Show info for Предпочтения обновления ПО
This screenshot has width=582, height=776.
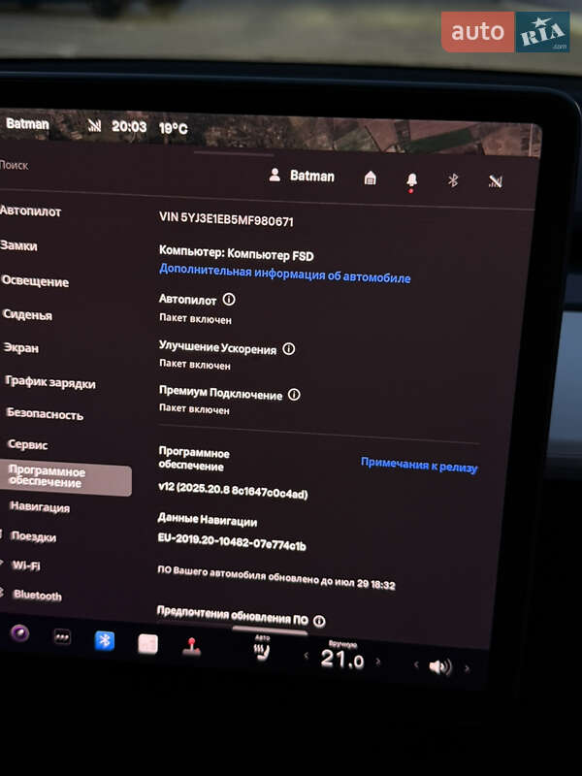pos(320,621)
